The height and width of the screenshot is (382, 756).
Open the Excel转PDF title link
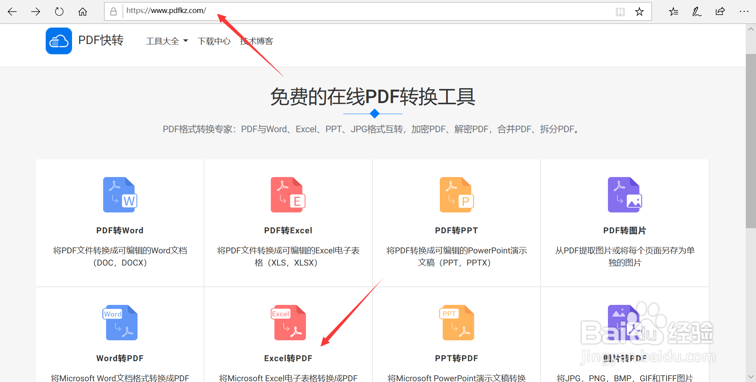tap(288, 358)
